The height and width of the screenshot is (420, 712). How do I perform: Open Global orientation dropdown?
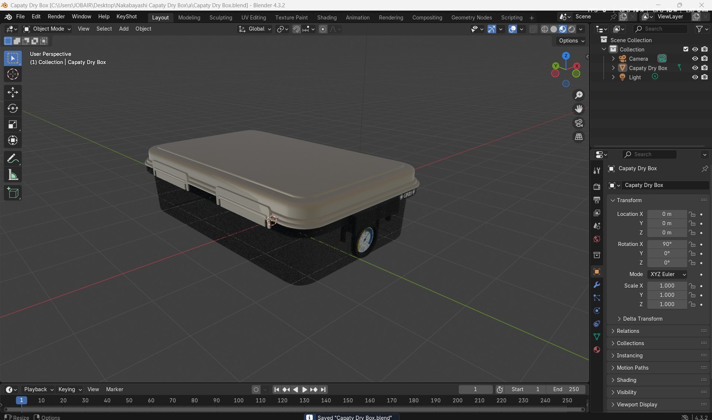255,29
